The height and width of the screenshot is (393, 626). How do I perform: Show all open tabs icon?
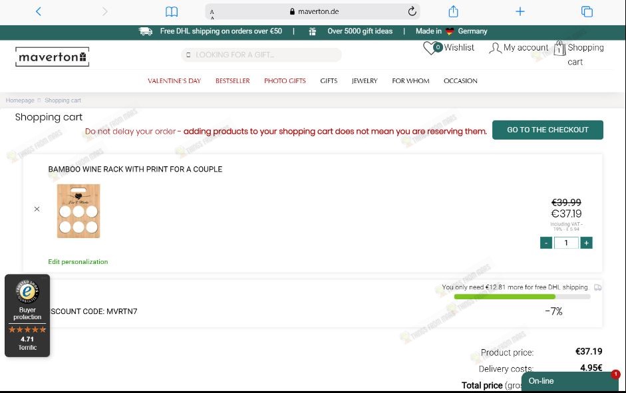point(587,11)
